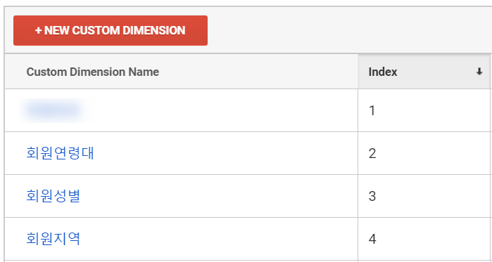This screenshot has height=262, width=492.
Task: Click blank space right of 회원연령대 in its cell
Action: [226, 153]
